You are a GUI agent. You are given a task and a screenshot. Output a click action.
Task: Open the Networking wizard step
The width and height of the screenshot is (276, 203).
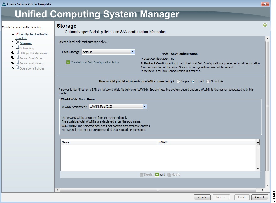click(27, 48)
